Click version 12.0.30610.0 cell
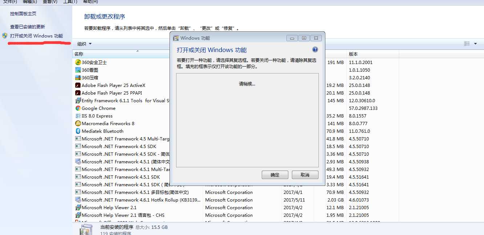 point(362,100)
